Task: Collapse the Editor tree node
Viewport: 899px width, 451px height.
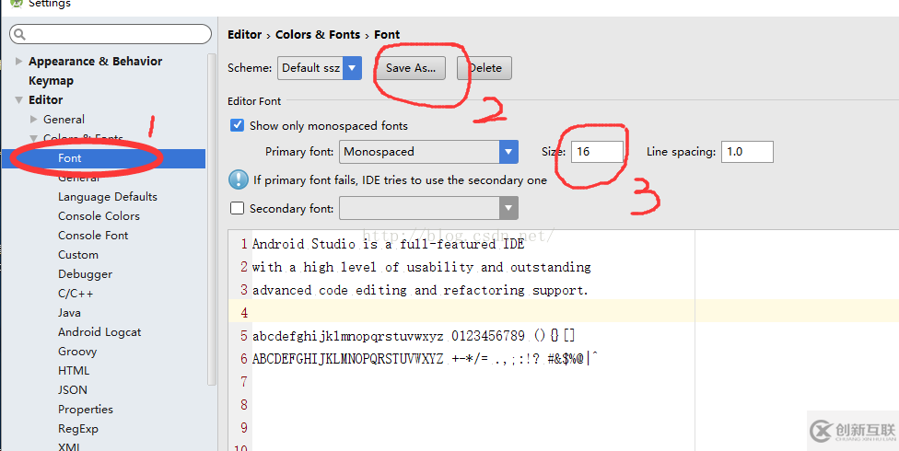Action: (19, 99)
